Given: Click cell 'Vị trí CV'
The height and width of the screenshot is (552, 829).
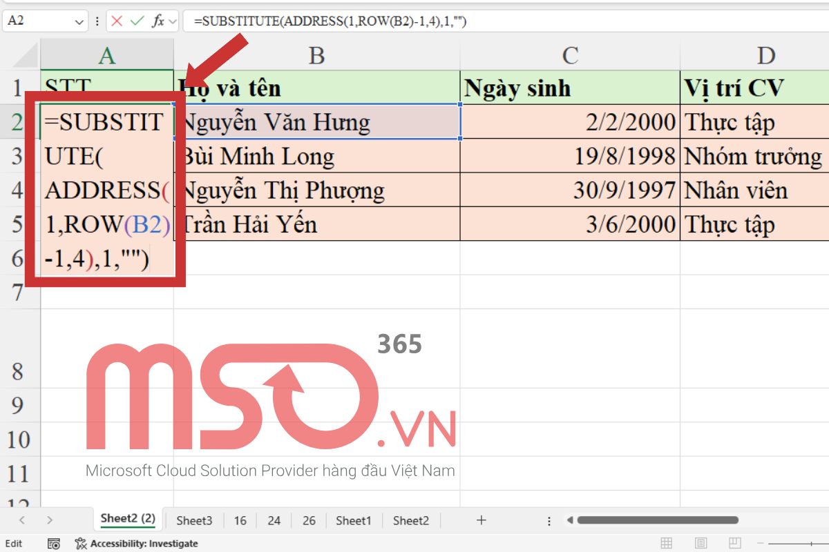Looking at the screenshot, I should (x=754, y=88).
